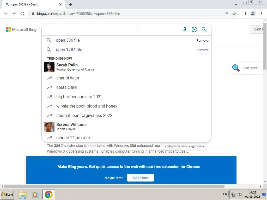Click the scroll right arrow of horizontal scrollbar

click(x=261, y=186)
